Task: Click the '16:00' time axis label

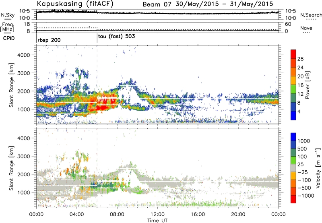Action: click(198, 215)
